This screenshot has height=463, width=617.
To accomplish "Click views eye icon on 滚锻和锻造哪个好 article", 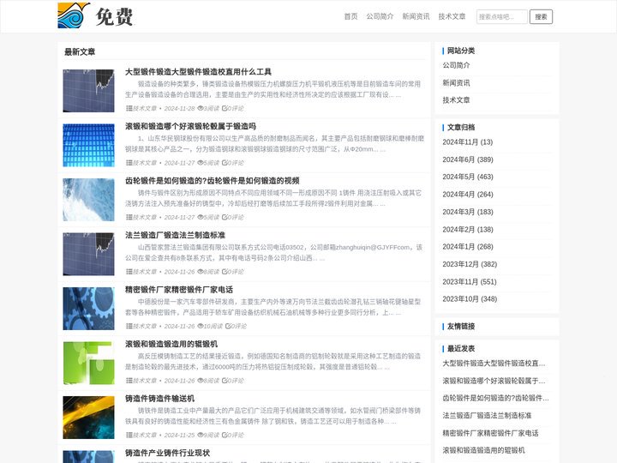I will (x=200, y=163).
